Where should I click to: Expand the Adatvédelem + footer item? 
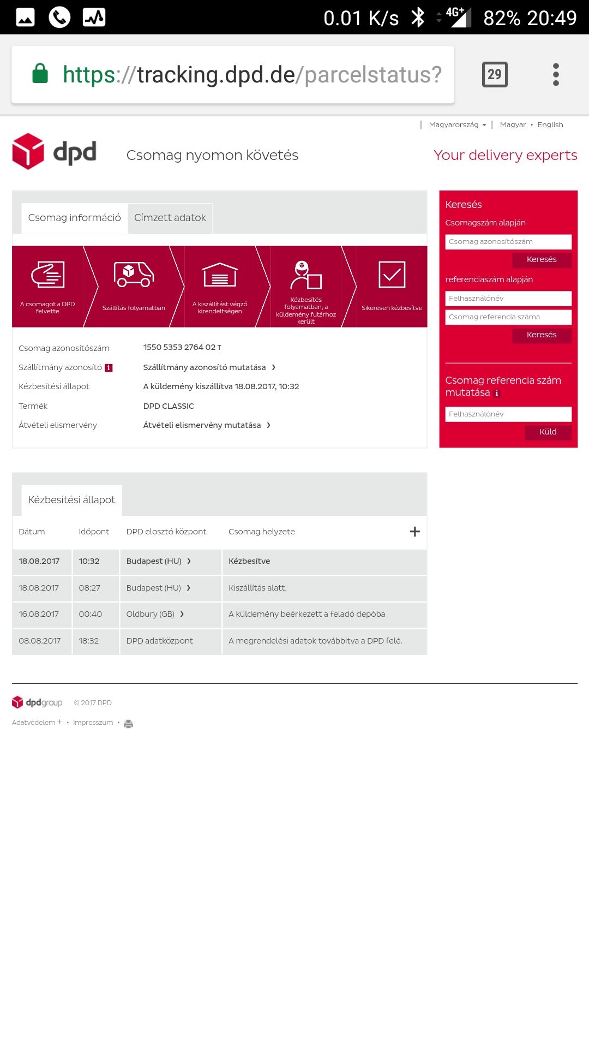click(x=37, y=722)
